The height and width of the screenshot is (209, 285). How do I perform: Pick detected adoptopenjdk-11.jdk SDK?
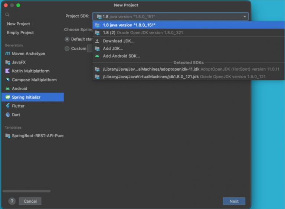click(x=189, y=69)
